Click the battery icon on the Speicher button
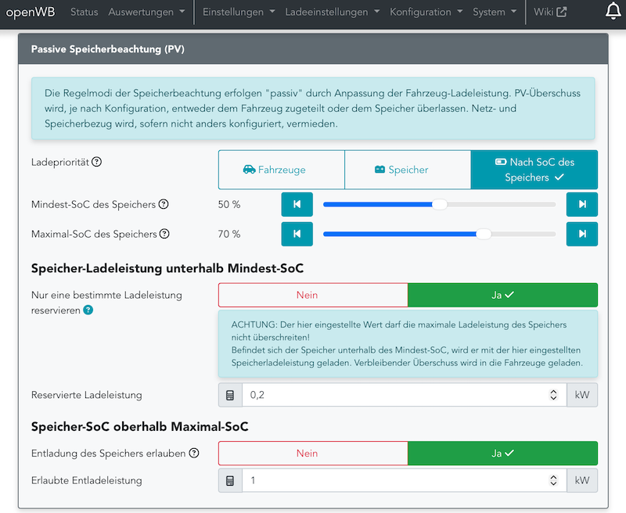Image resolution: width=626 pixels, height=513 pixels. click(380, 170)
